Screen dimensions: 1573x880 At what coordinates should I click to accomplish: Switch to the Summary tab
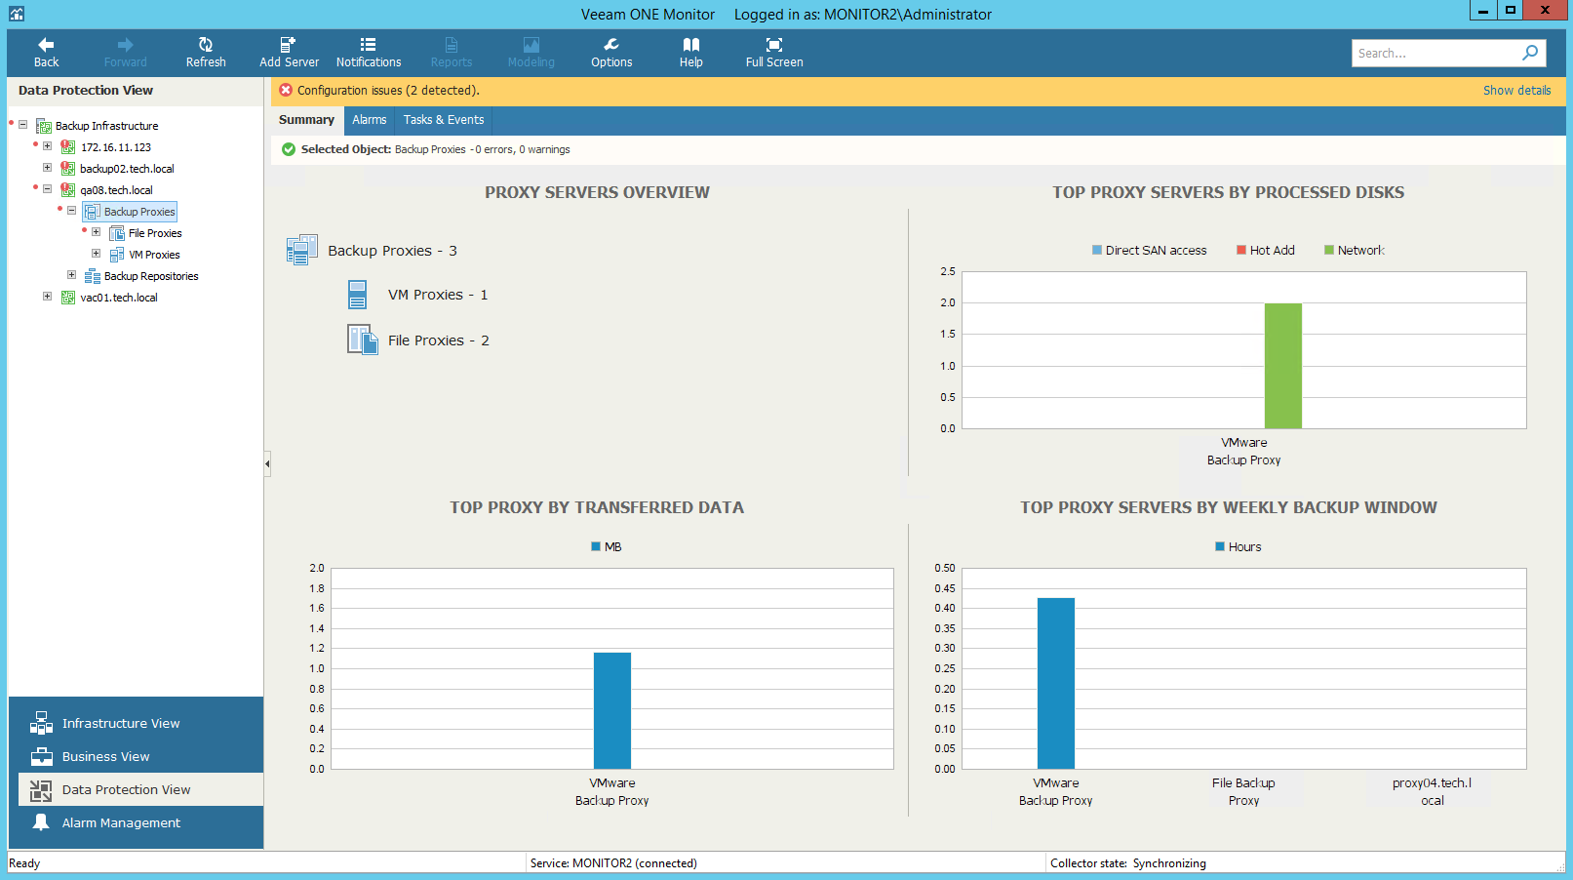[306, 120]
